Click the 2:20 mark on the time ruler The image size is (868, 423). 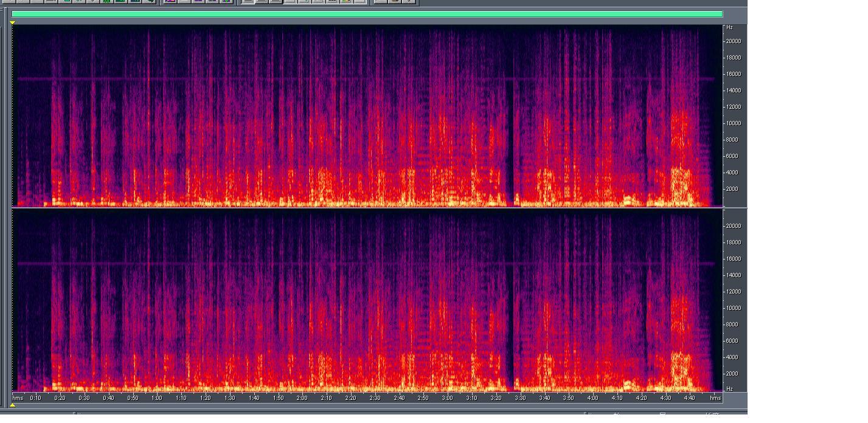click(350, 398)
